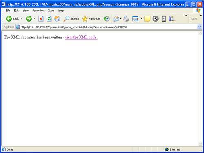Stop page loading with red X icon
Viewport: 204px width, 153px height.
(x=41, y=19)
